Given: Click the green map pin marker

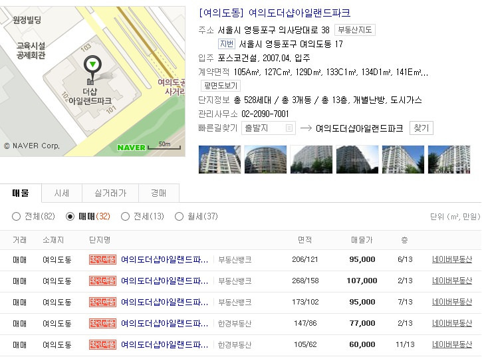Looking at the screenshot, I should click(x=92, y=67).
